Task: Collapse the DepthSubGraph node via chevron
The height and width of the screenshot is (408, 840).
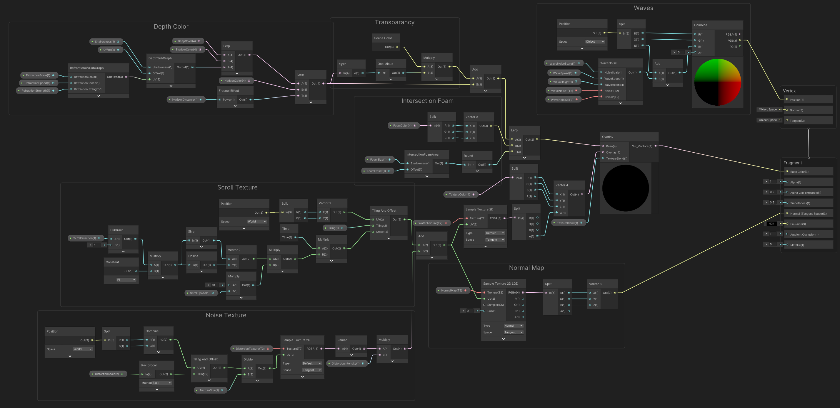Action: tap(171, 86)
